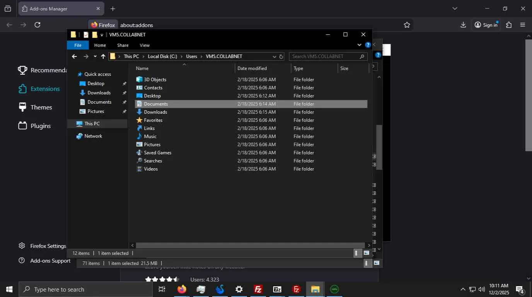Image resolution: width=532 pixels, height=297 pixels.
Task: Click the Extensions puzzle icon in Firefox toolbar
Action: tap(509, 25)
